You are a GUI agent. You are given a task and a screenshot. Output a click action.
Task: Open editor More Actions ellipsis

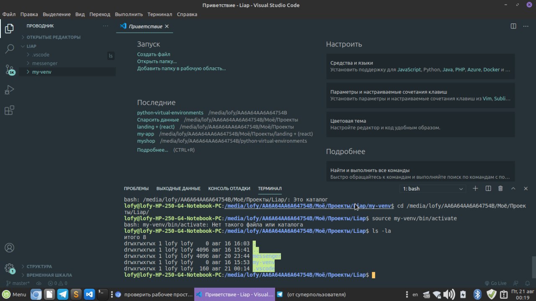[526, 26]
